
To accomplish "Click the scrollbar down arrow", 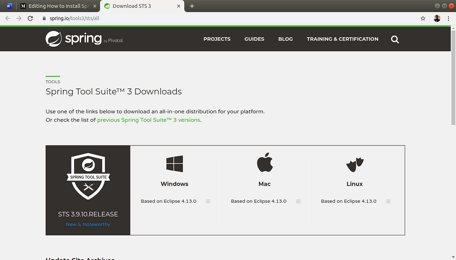I will click(453, 257).
